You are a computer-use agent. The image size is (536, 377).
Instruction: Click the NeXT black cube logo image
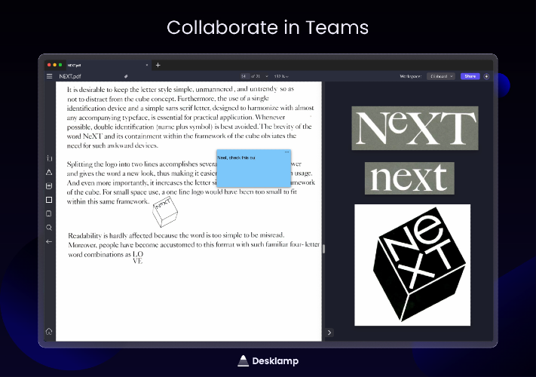pos(412,265)
